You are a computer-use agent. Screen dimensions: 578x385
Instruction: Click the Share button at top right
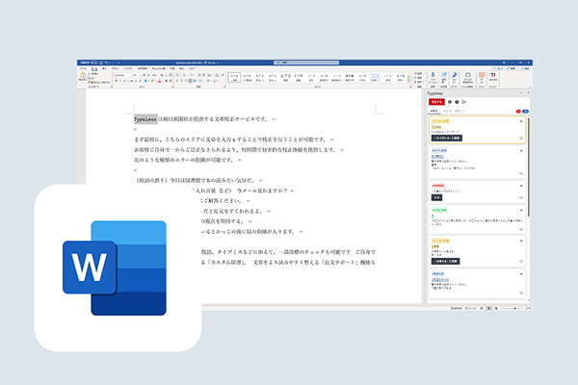click(525, 68)
